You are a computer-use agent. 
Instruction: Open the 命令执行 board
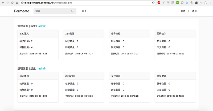(x=116, y=34)
